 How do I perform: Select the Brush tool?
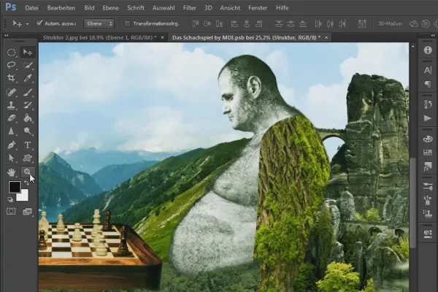28,92
